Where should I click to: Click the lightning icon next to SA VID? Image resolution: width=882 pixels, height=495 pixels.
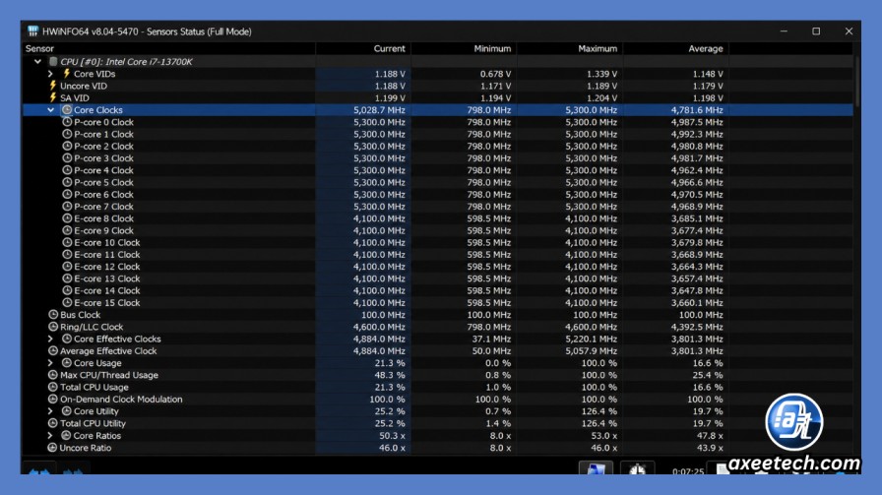[53, 97]
